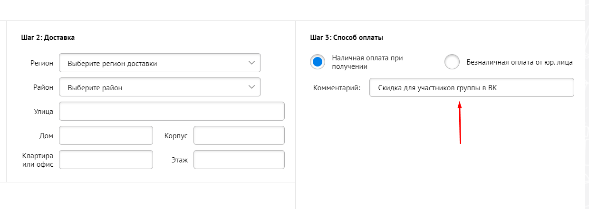Image resolution: width=589 pixels, height=209 pixels.
Task: Click the Улица field label
Action: [x=42, y=111]
